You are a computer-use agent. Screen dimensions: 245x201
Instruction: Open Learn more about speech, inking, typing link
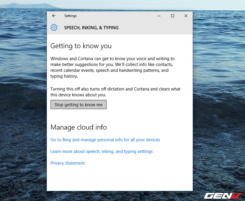click(101, 152)
